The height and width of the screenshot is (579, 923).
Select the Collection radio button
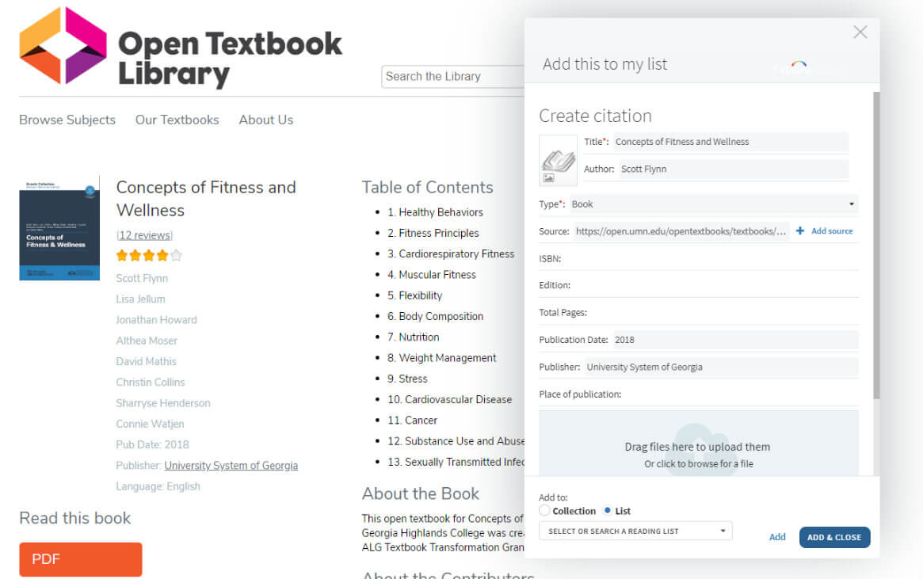pyautogui.click(x=544, y=511)
